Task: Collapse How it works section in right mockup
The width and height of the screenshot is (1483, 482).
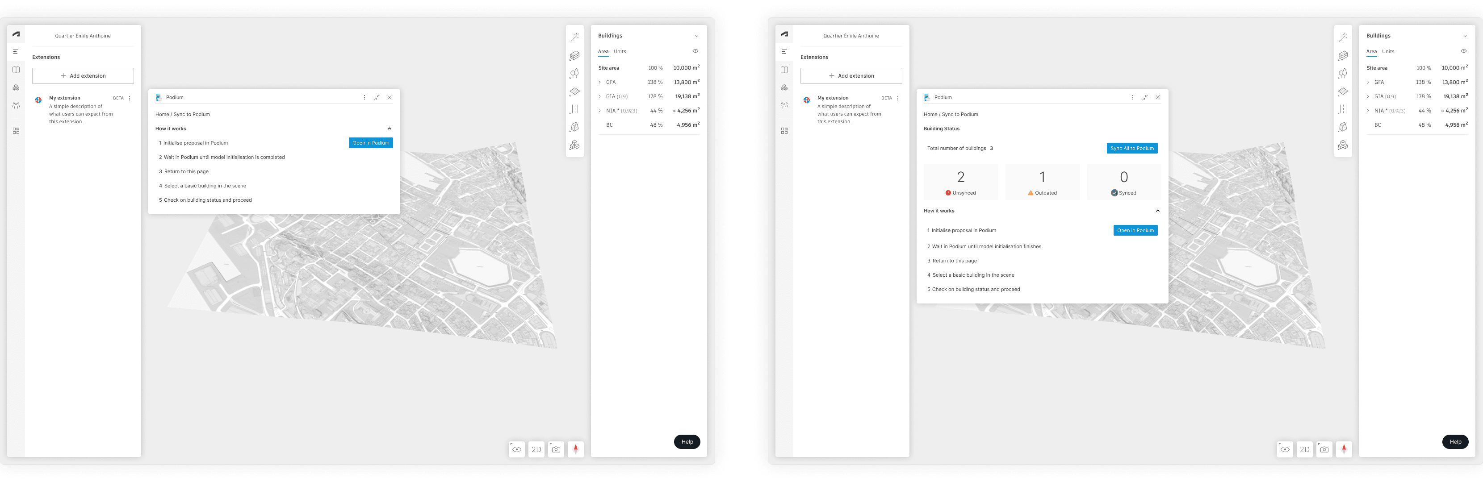Action: [1157, 211]
